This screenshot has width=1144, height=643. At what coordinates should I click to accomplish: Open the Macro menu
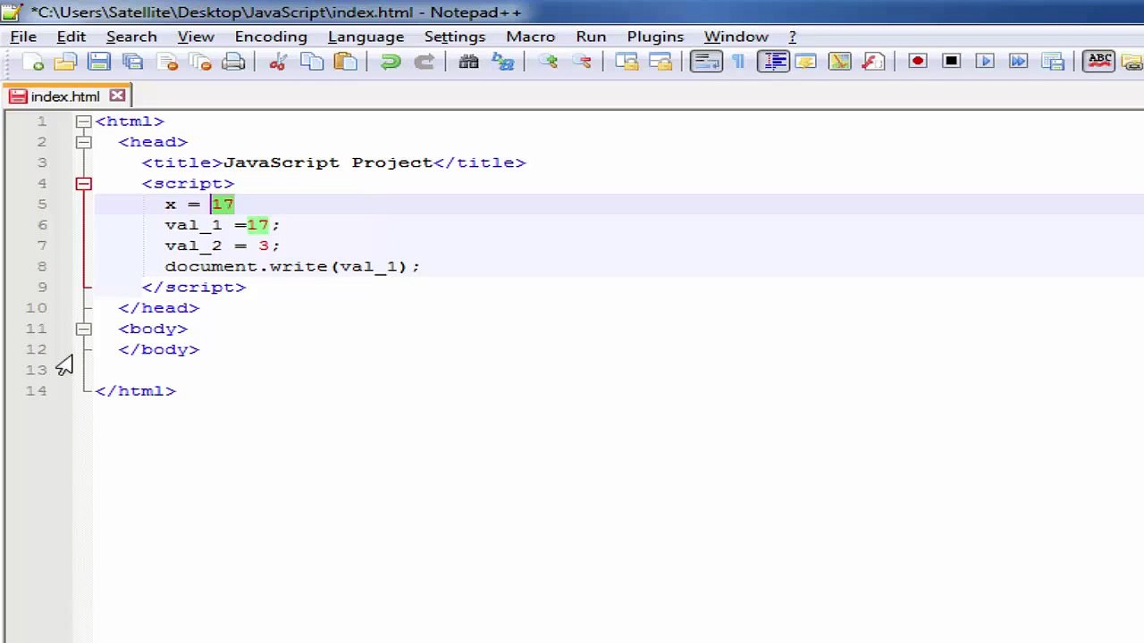tap(531, 37)
